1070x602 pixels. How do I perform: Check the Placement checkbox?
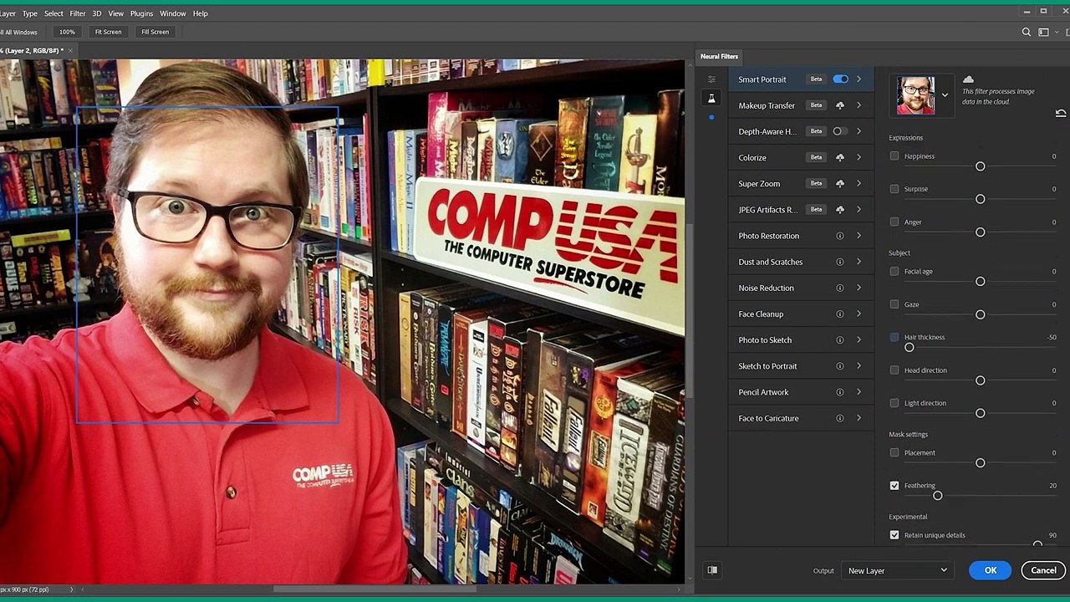point(894,453)
